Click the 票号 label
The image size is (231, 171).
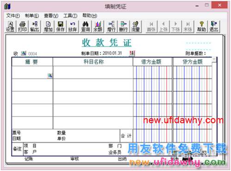17,133
